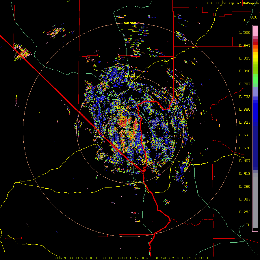
Task: Click the 0.787 scale value
Action: [x=245, y=84]
